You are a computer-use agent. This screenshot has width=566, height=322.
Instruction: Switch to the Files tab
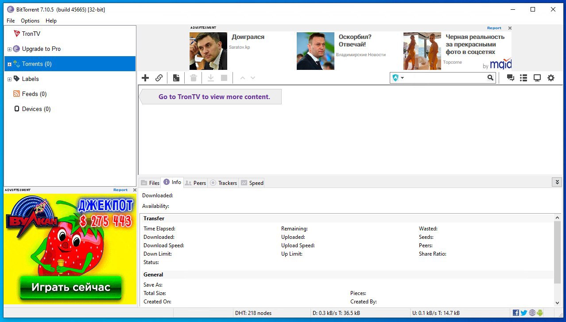tap(150, 183)
